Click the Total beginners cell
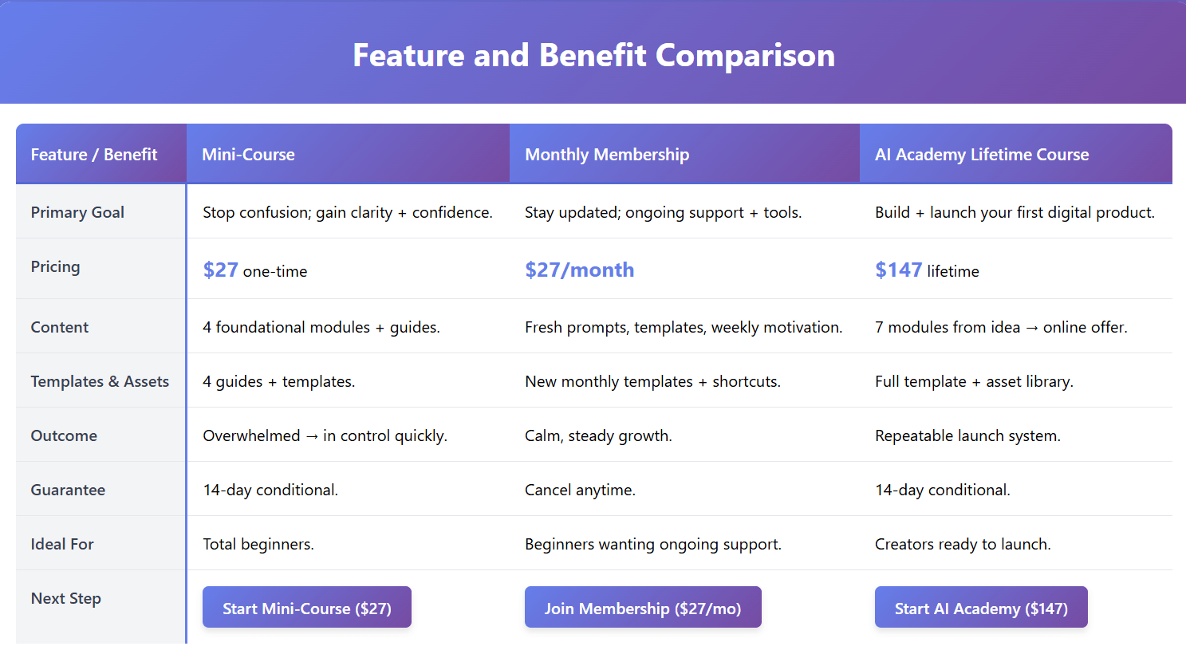1186x650 pixels. coord(258,544)
